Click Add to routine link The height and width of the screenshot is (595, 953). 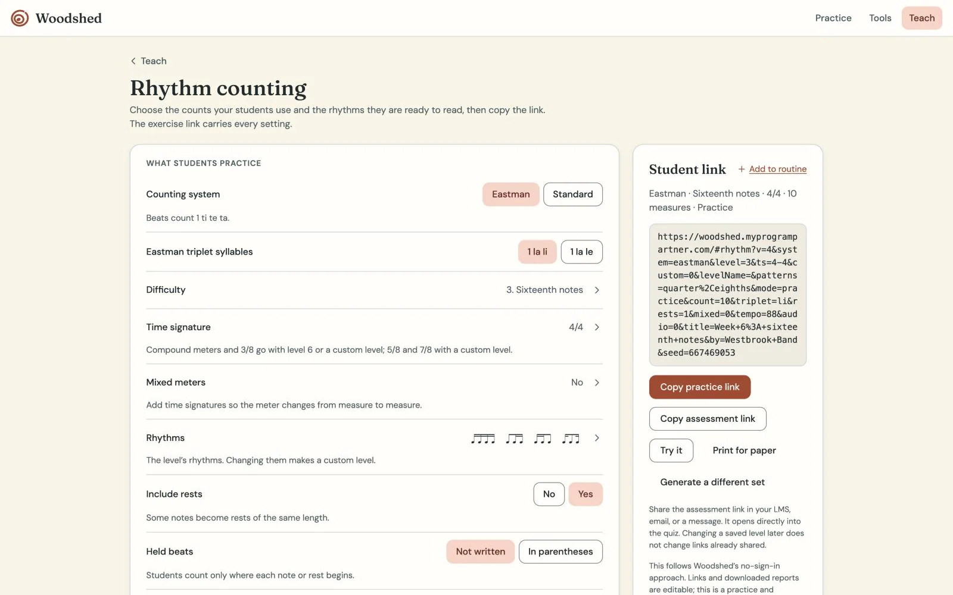tap(778, 169)
